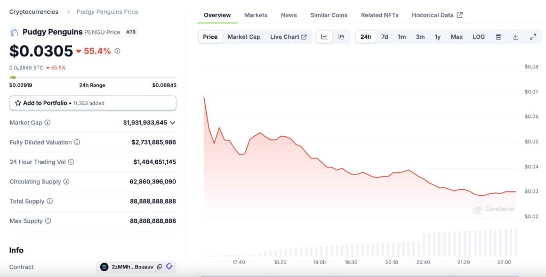The image size is (546, 277).
Task: Click the 20:10 label on the chart time axis
Action: tap(392, 263)
